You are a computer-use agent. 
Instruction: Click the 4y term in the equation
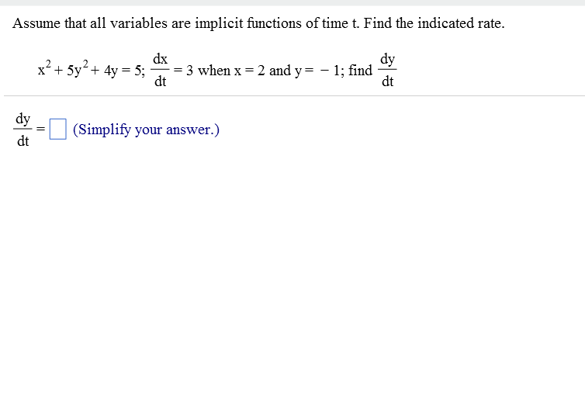click(111, 70)
